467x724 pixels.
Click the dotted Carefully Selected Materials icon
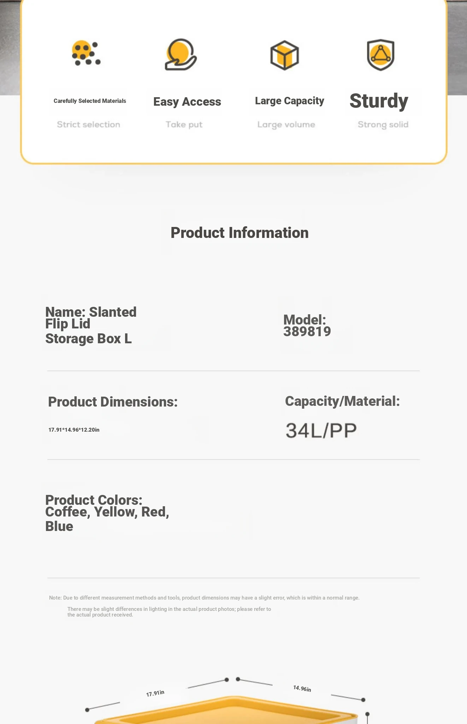tap(86, 53)
